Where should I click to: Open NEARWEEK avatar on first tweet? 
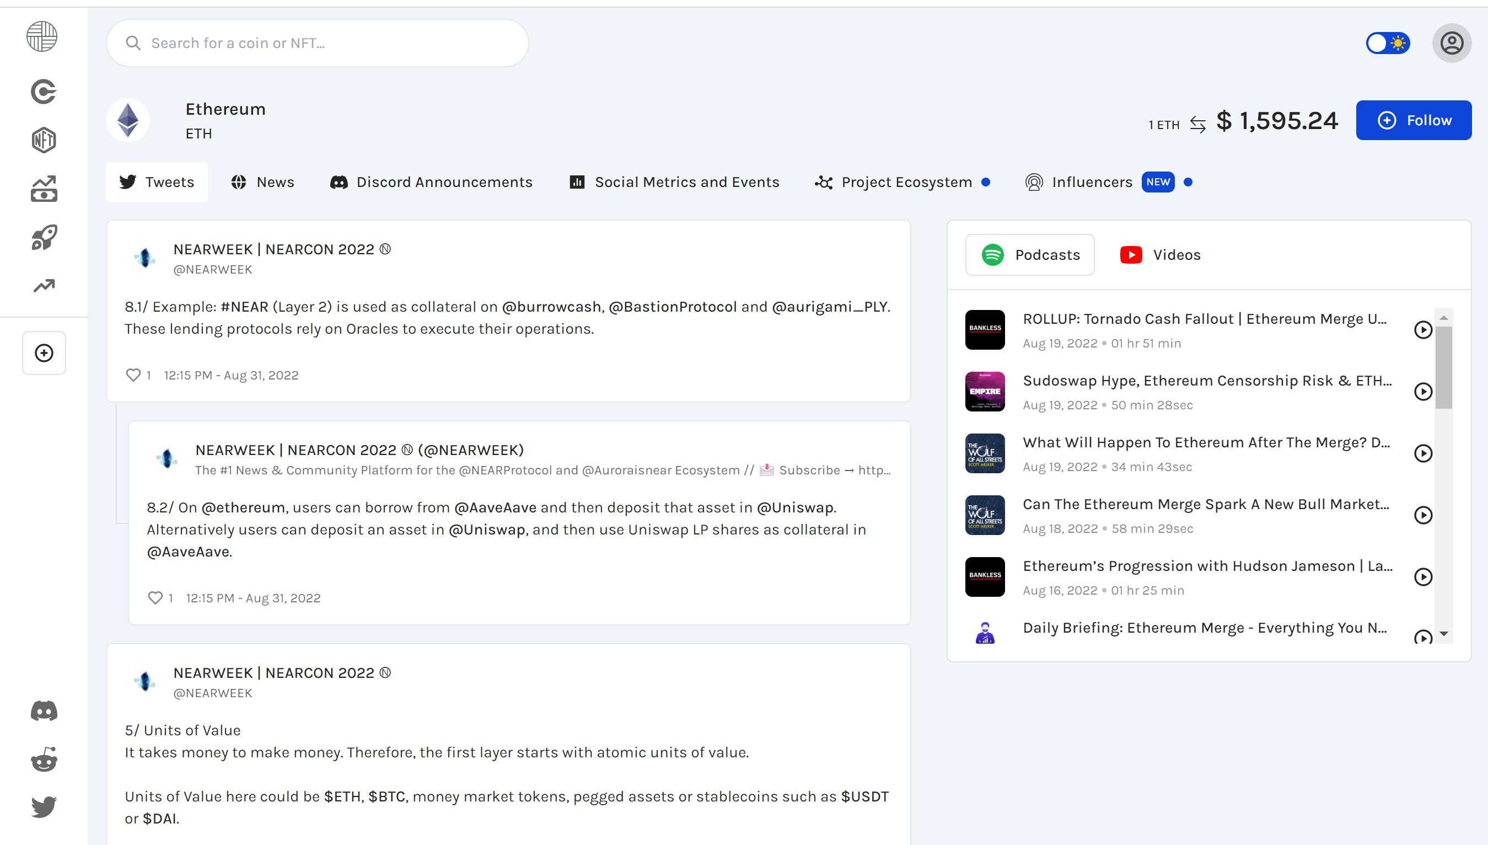tap(144, 258)
